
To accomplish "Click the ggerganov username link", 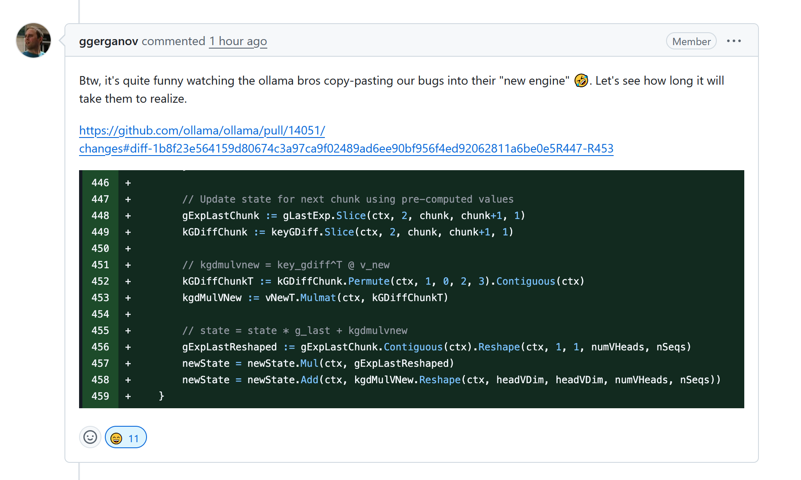I will [109, 41].
